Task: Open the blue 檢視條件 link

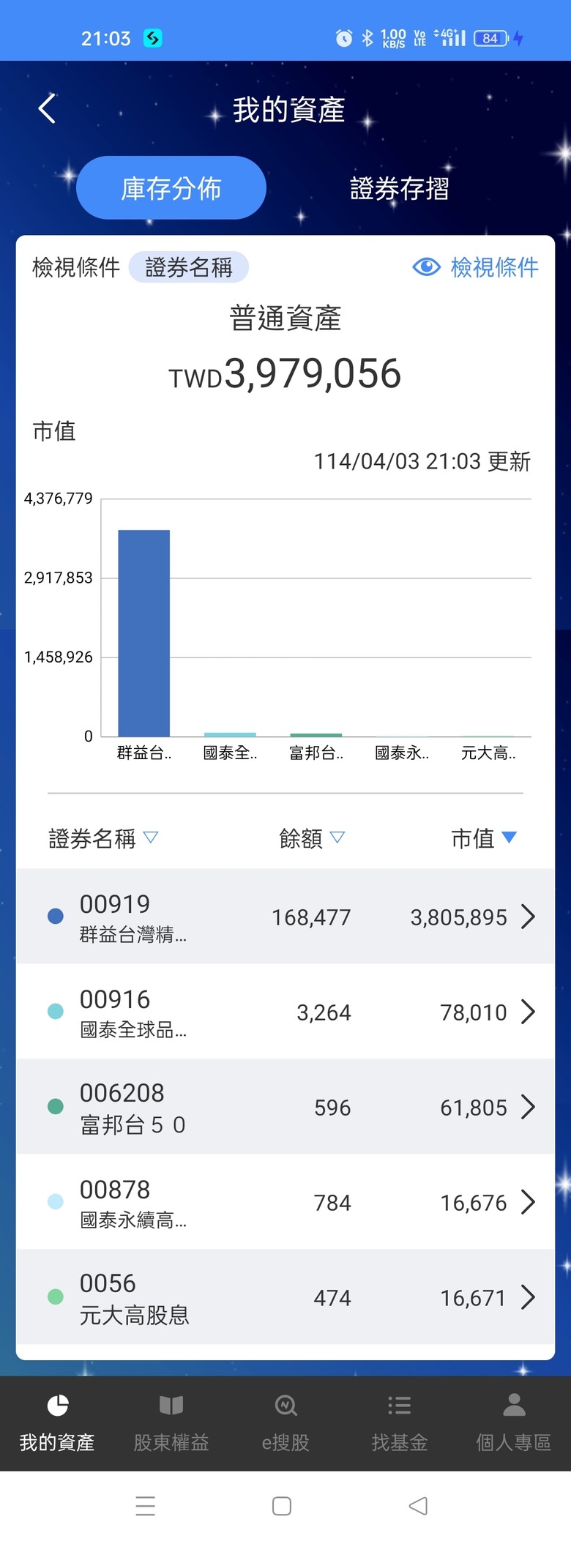Action: (x=494, y=267)
